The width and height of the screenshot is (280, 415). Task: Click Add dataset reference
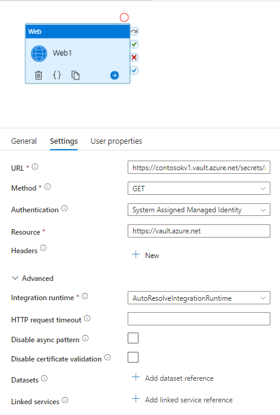coord(172,378)
